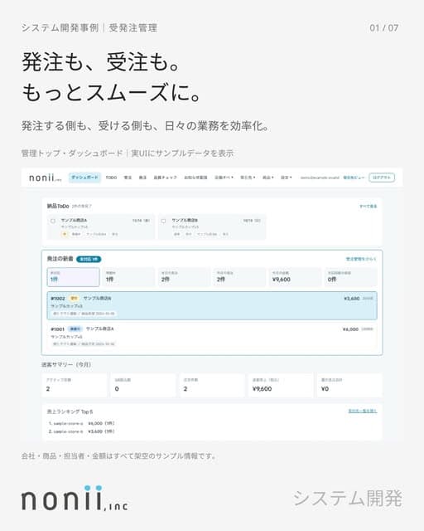This screenshot has height=531, width=424.
Task: Select ranking row sample-store-b
Action: point(81,431)
